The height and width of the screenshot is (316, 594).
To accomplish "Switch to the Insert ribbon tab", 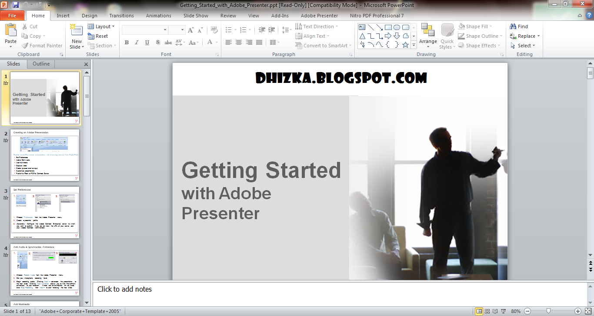I will click(x=63, y=16).
